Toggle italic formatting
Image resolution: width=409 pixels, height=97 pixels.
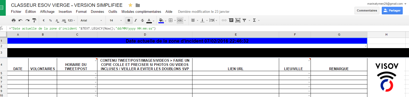(136, 20)
